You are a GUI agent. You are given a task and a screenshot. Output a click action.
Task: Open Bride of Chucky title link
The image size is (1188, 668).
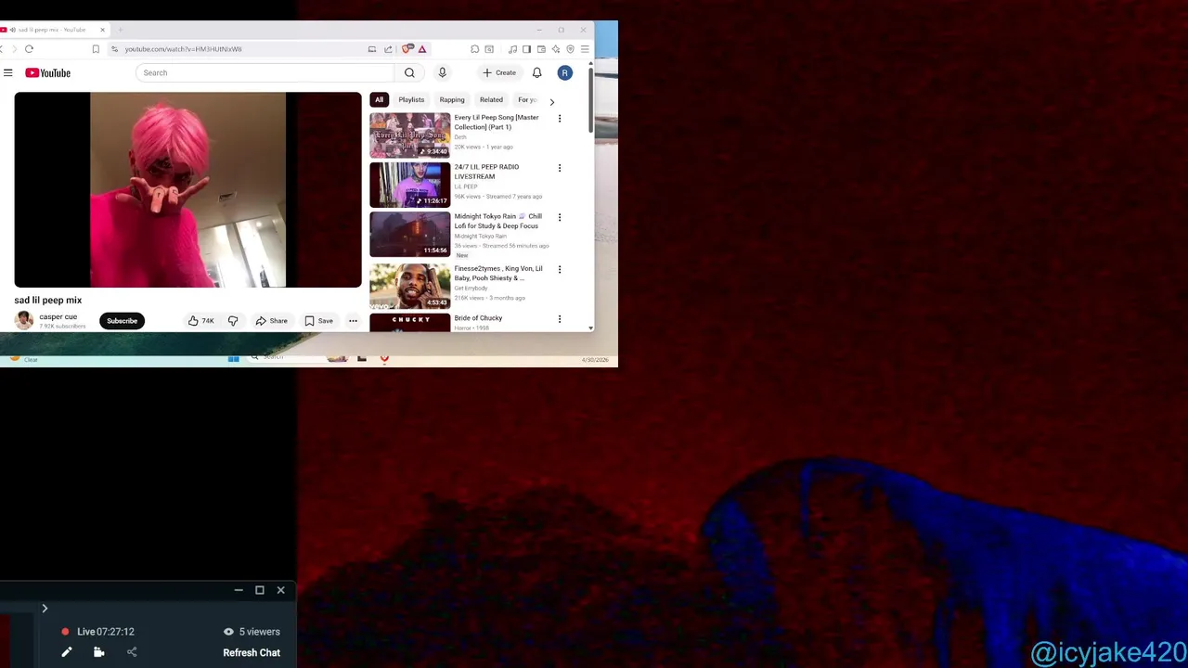[x=478, y=318]
